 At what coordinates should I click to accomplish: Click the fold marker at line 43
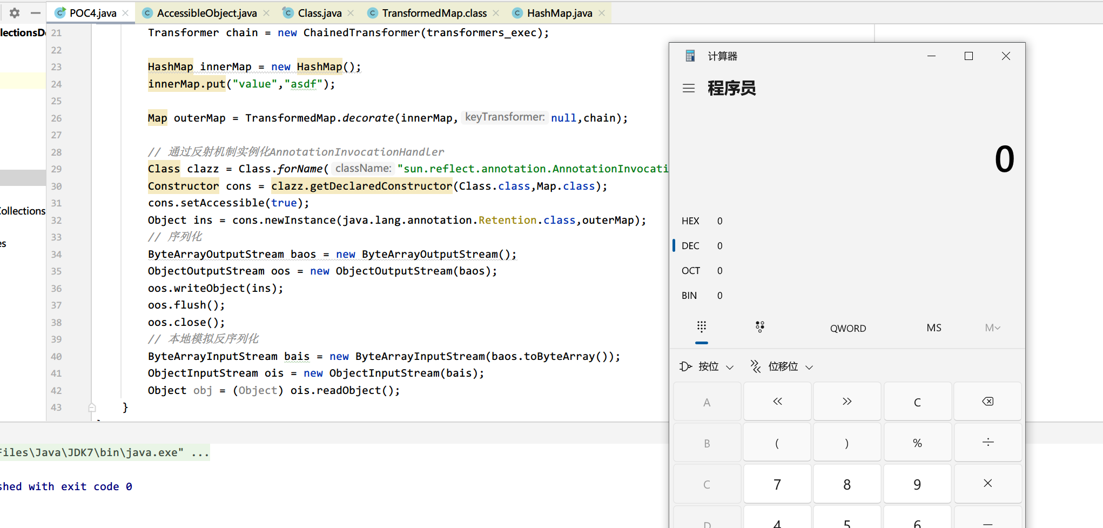(x=92, y=407)
